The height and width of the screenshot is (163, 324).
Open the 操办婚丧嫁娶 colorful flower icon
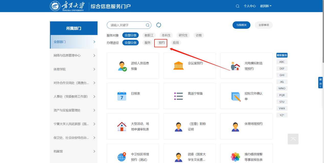(x=235, y=157)
